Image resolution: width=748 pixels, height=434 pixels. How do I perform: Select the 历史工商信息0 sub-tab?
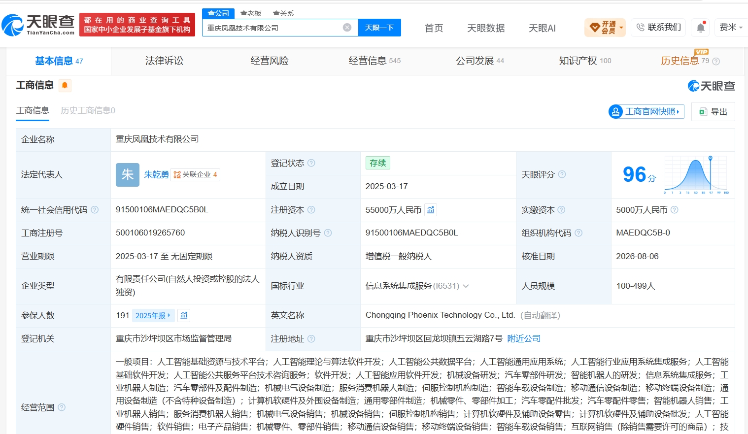pyautogui.click(x=88, y=110)
